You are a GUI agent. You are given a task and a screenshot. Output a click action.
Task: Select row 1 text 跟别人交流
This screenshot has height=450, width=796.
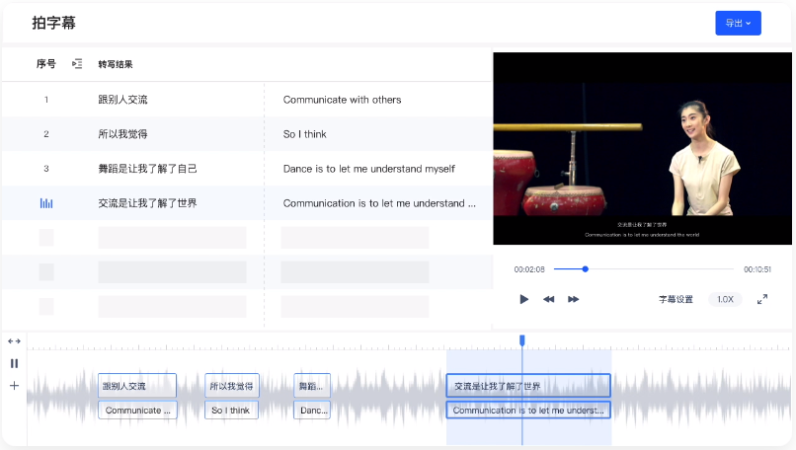(122, 100)
